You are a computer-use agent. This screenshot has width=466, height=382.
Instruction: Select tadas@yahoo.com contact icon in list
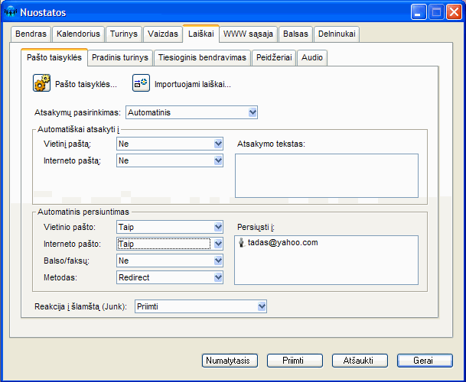[x=242, y=243]
